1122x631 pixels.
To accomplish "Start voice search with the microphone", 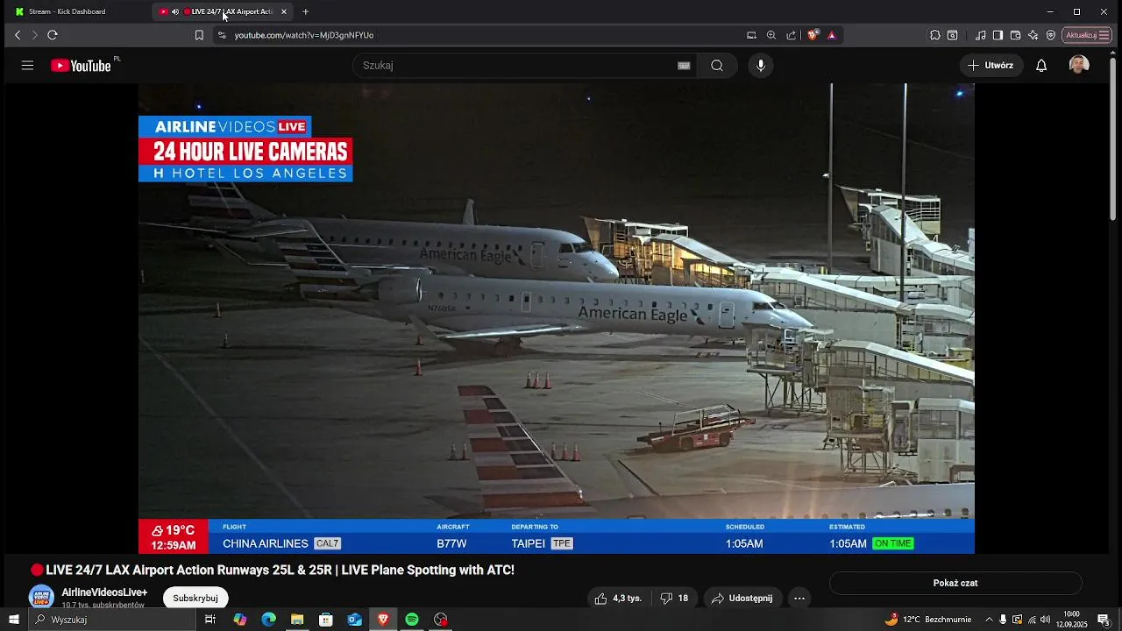I will coord(761,66).
